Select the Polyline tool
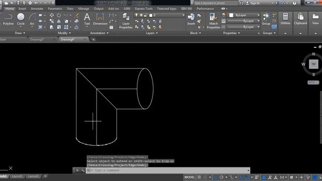This screenshot has height=181, width=322. (x=8, y=19)
